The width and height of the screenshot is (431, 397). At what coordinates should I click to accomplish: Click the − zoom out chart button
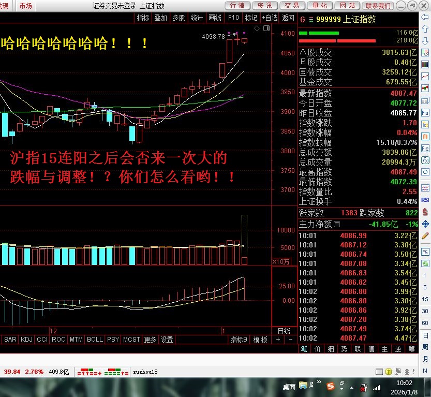[291, 340]
